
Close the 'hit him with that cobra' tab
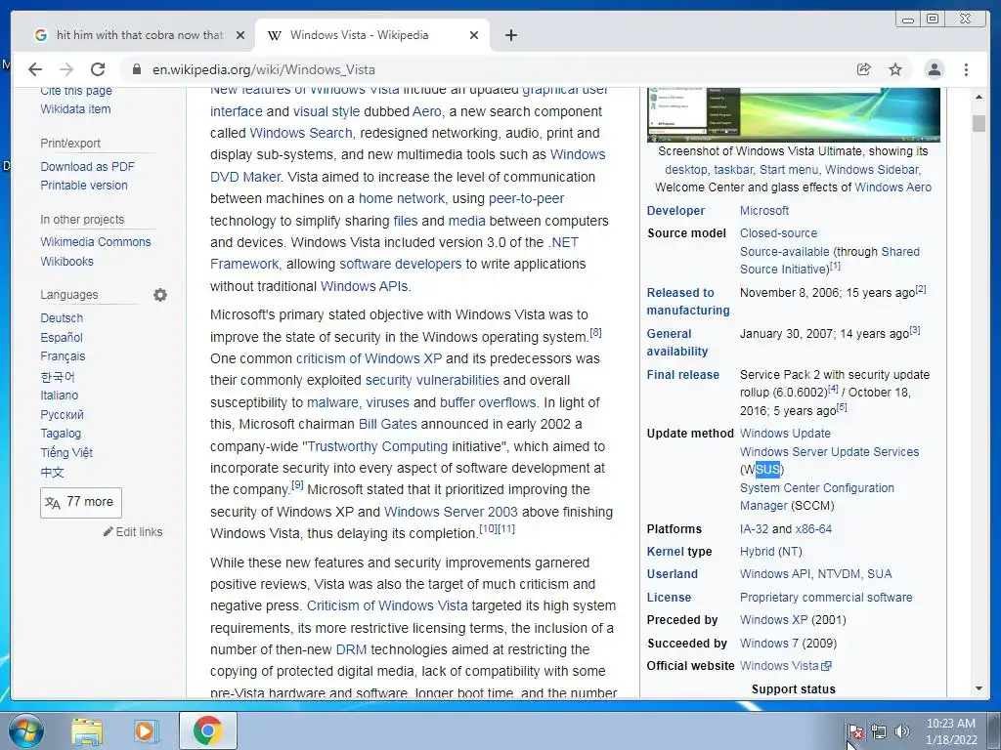click(x=240, y=35)
